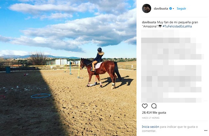Open davibusta's round profile avatar

click(147, 8)
